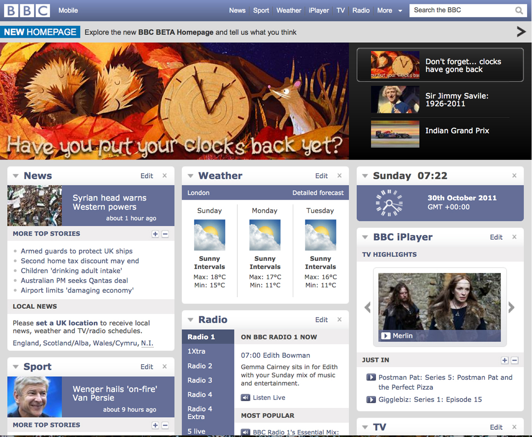Click 'set a UK location' link
The width and height of the screenshot is (532, 437).
[x=67, y=323]
